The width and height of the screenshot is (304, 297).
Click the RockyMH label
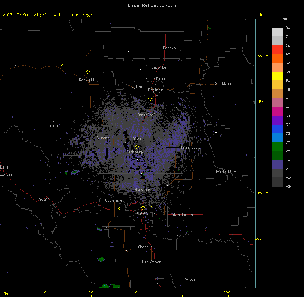coord(86,80)
